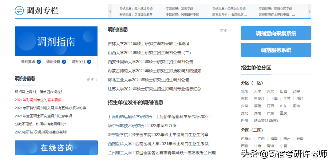This screenshot has height=163, width=332.
Task: Select 北京 in 分区（一区）
Action: coord(244,91)
